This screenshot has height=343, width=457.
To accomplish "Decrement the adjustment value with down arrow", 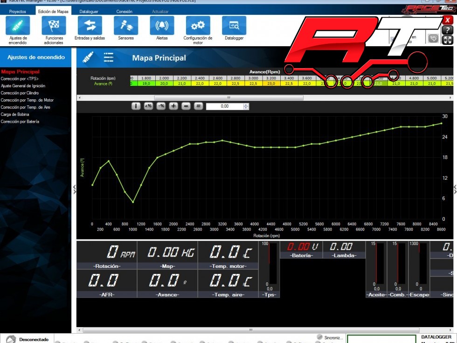I will 246,108.
